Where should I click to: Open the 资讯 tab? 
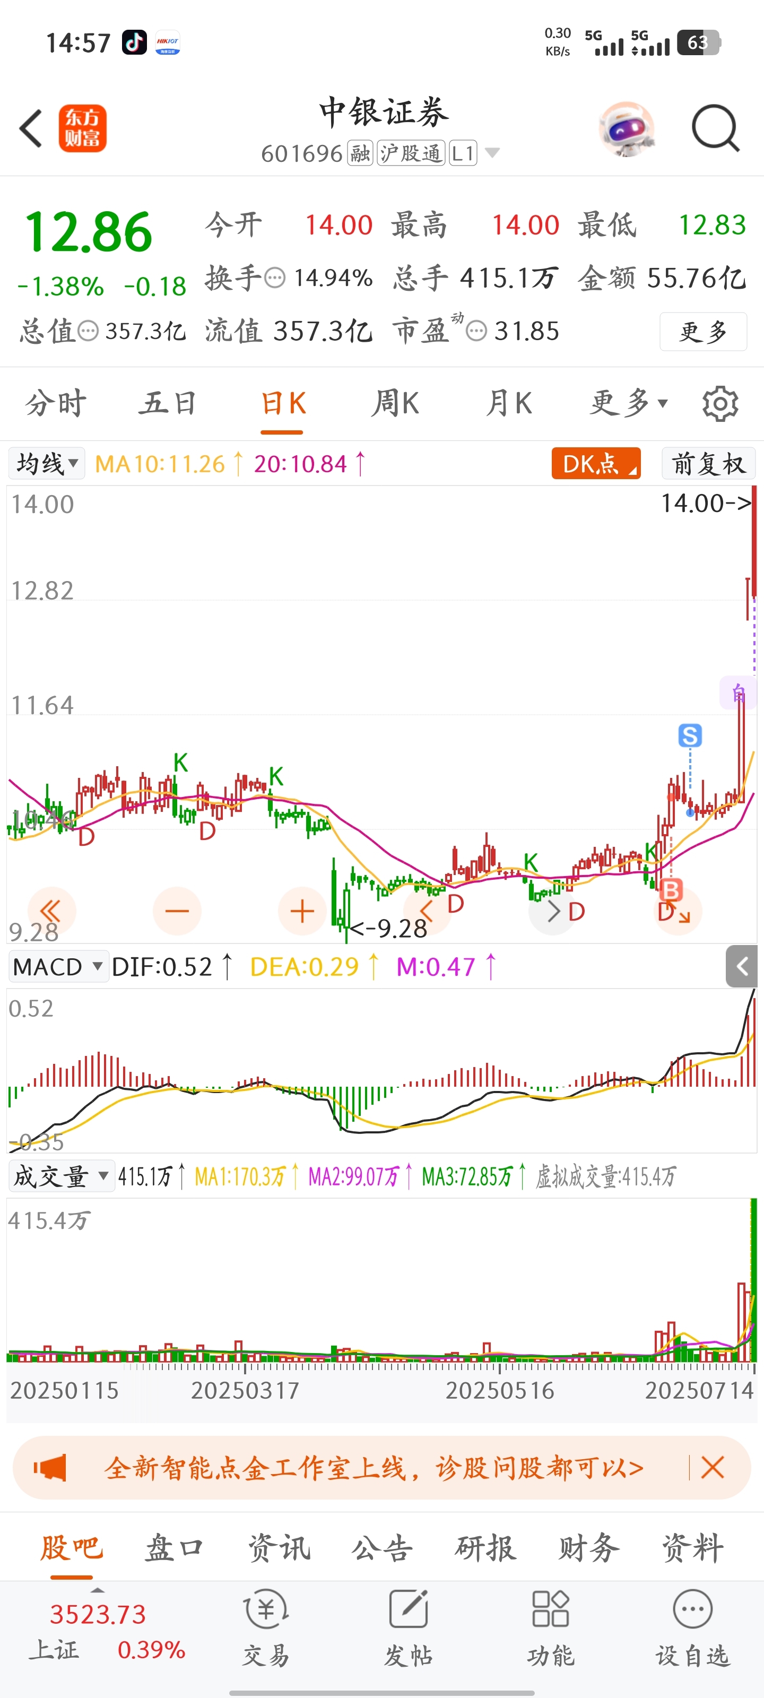click(279, 1547)
